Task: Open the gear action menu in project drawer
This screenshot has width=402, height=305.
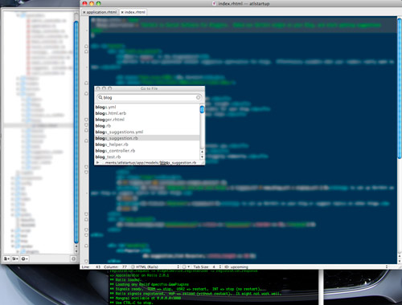Action: click(24, 258)
